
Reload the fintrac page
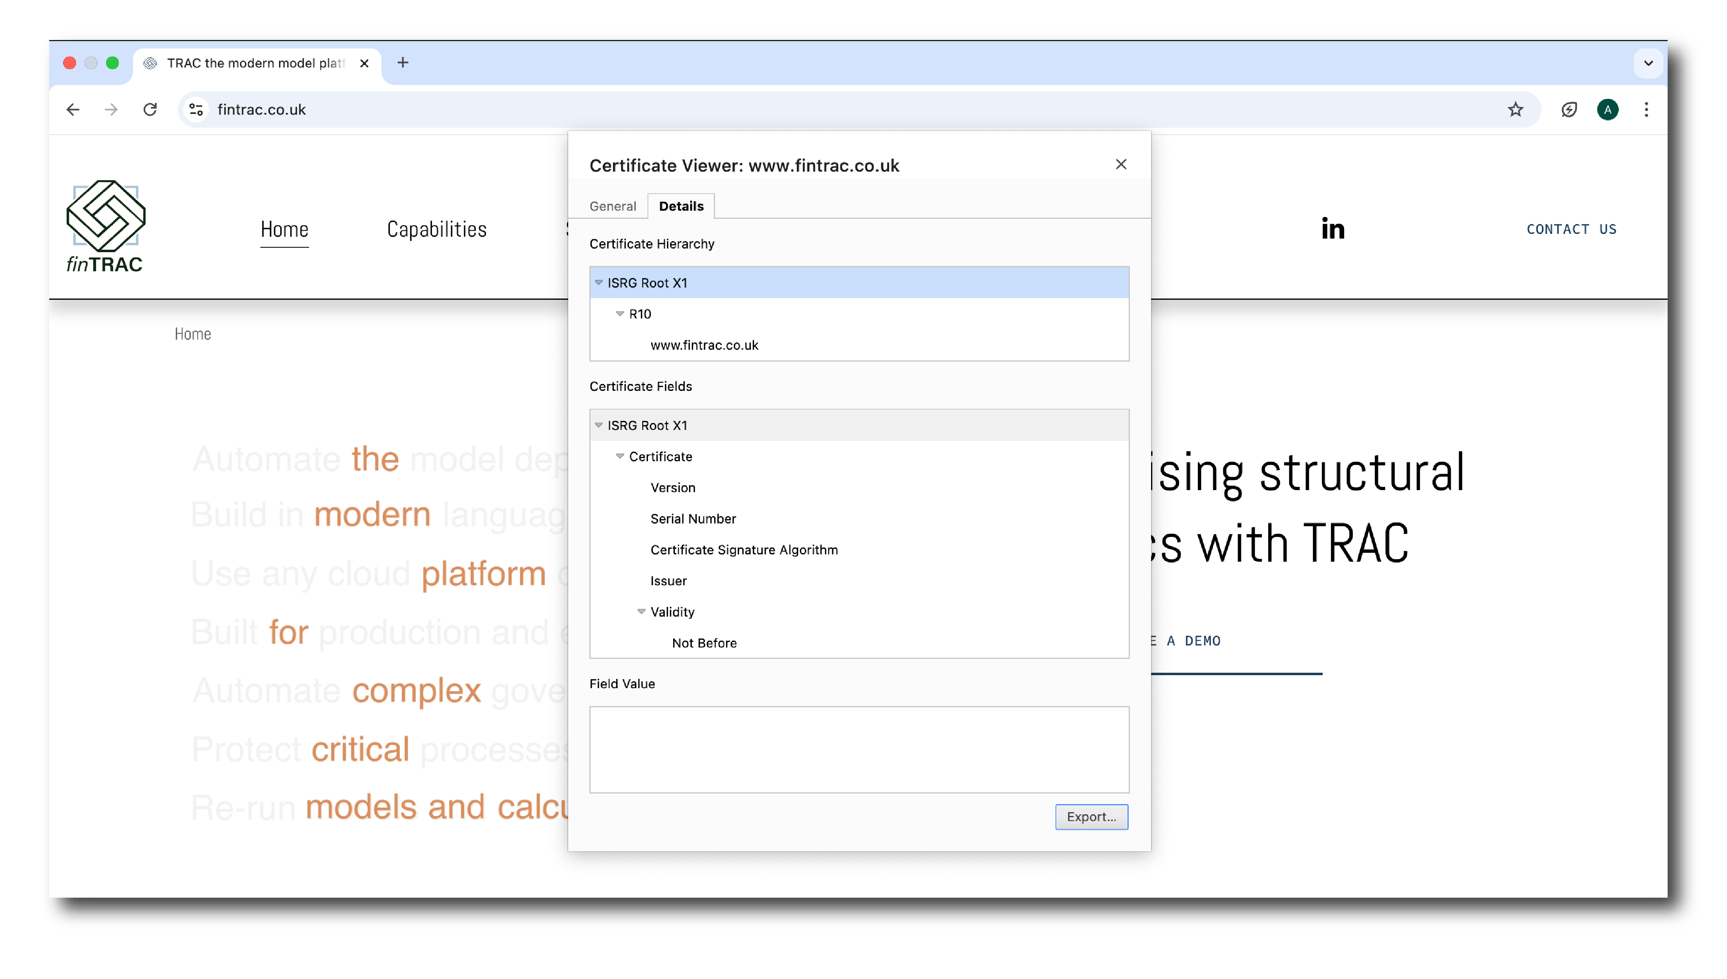[150, 109]
